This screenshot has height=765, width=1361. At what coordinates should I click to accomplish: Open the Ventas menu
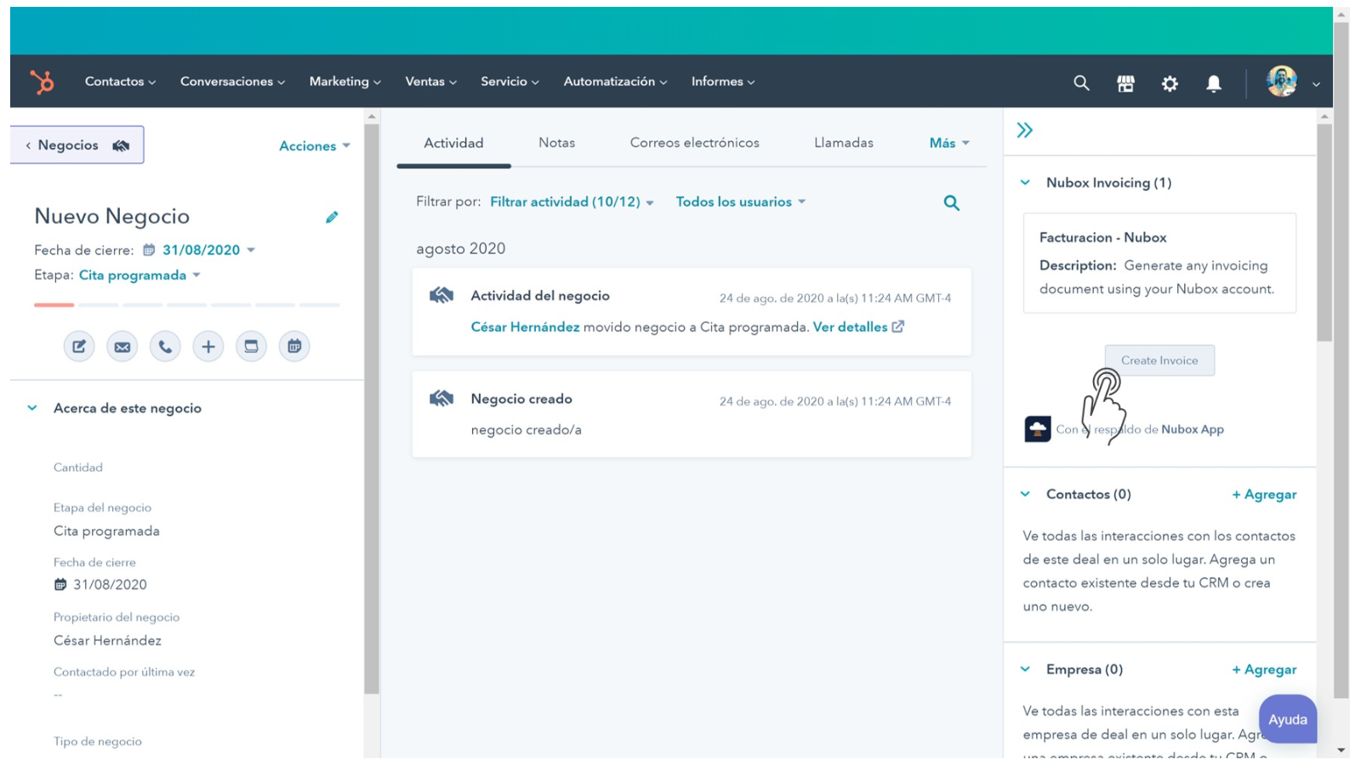(430, 81)
